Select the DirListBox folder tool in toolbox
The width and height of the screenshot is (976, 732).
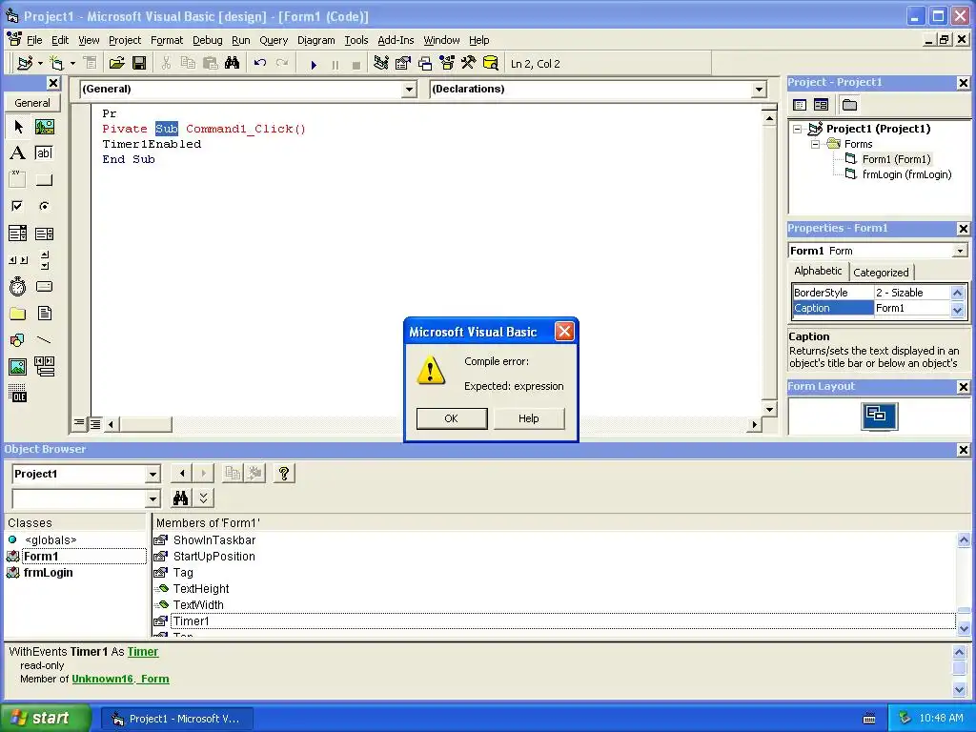18,313
